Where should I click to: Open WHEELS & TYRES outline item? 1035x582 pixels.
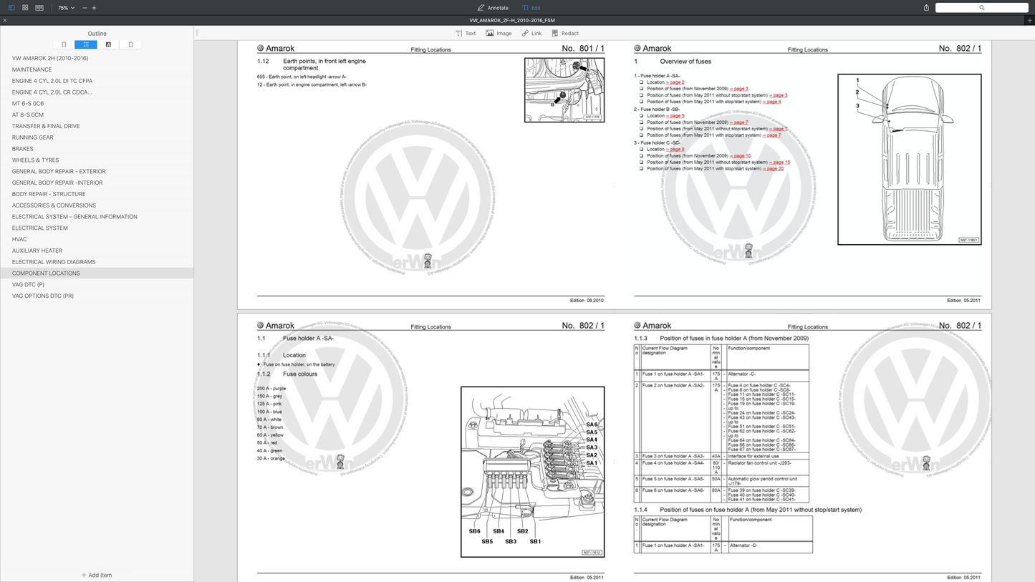click(x=36, y=160)
